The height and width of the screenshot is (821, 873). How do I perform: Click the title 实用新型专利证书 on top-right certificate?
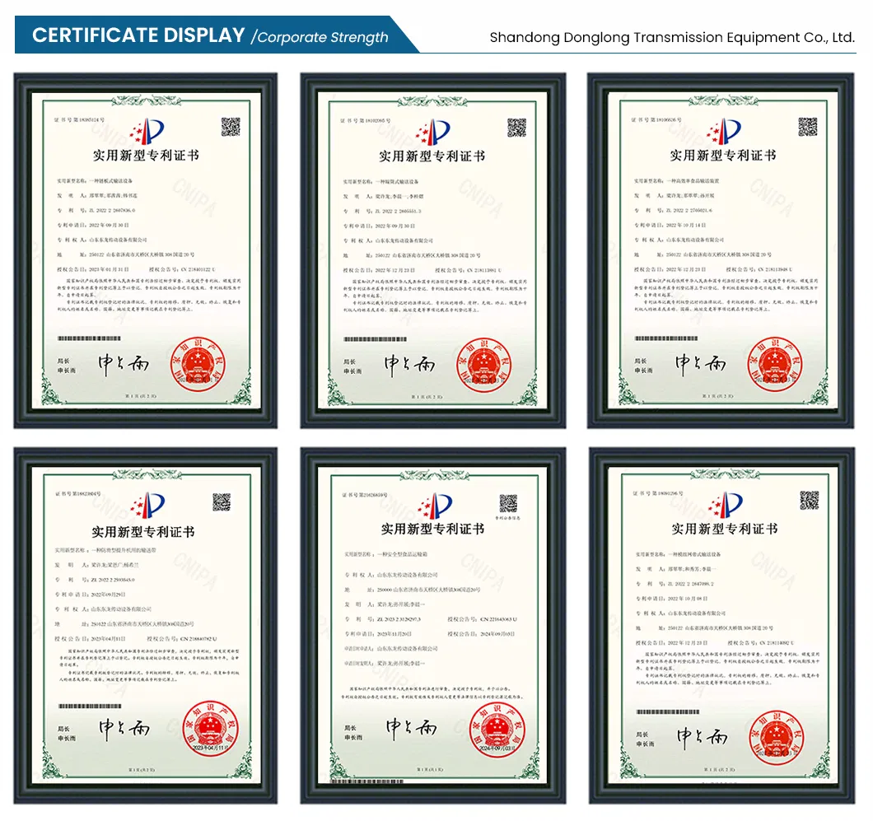722,155
